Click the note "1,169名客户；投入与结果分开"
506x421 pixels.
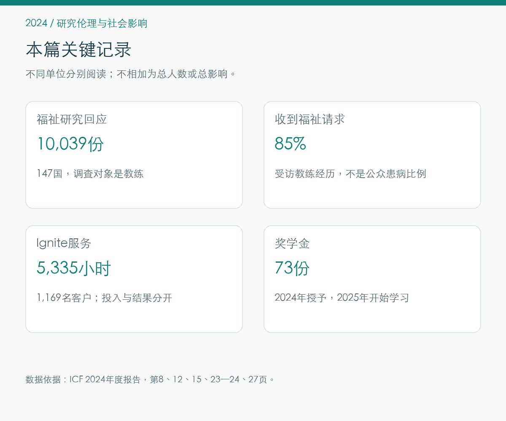(x=105, y=298)
